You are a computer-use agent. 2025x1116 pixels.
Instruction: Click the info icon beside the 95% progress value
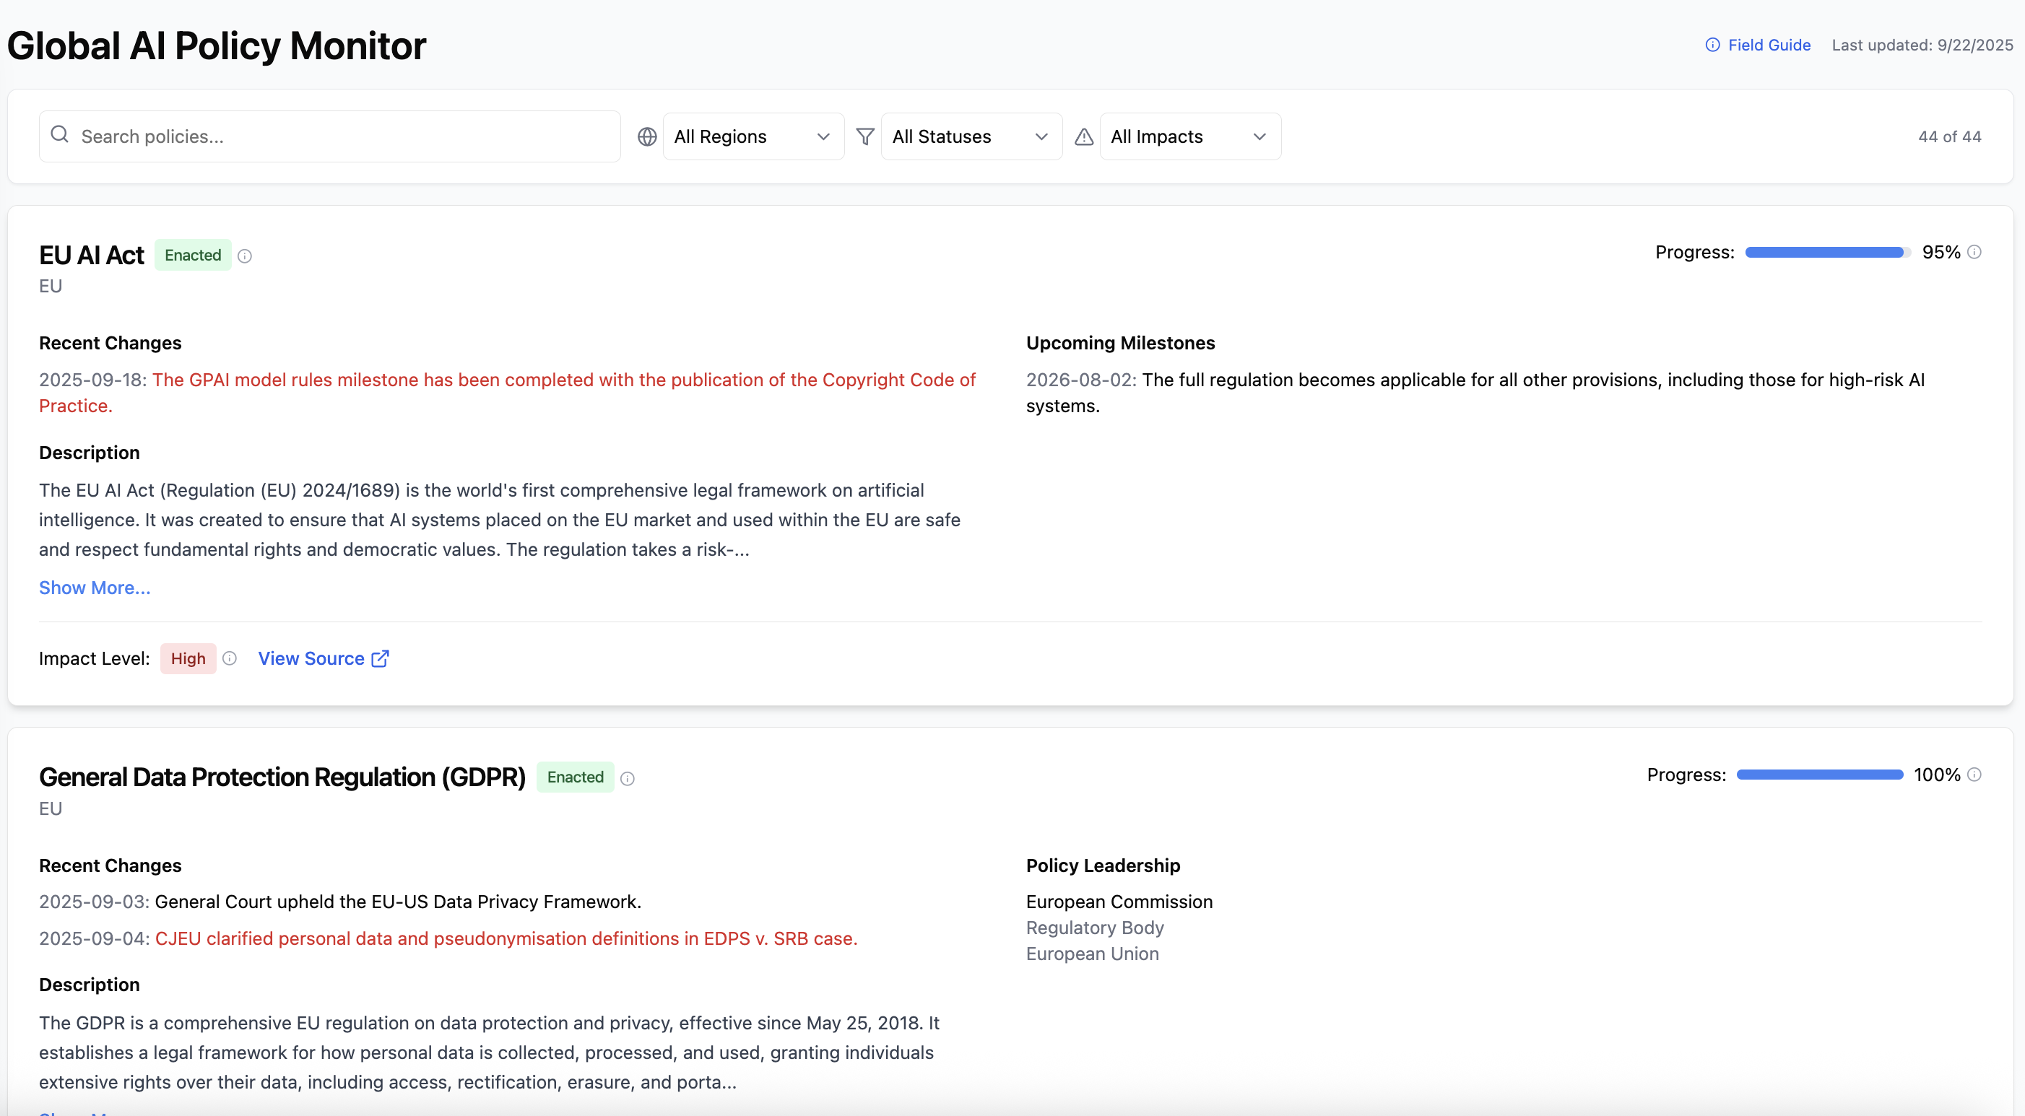(x=1974, y=251)
